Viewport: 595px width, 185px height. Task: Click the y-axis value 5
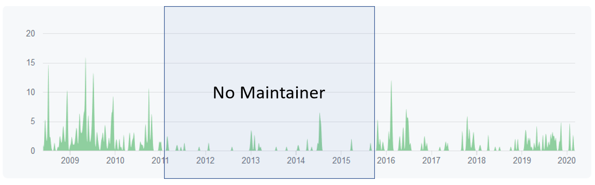(x=32, y=121)
